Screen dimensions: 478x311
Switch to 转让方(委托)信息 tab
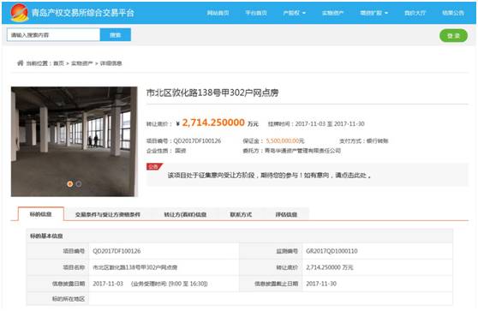point(185,214)
